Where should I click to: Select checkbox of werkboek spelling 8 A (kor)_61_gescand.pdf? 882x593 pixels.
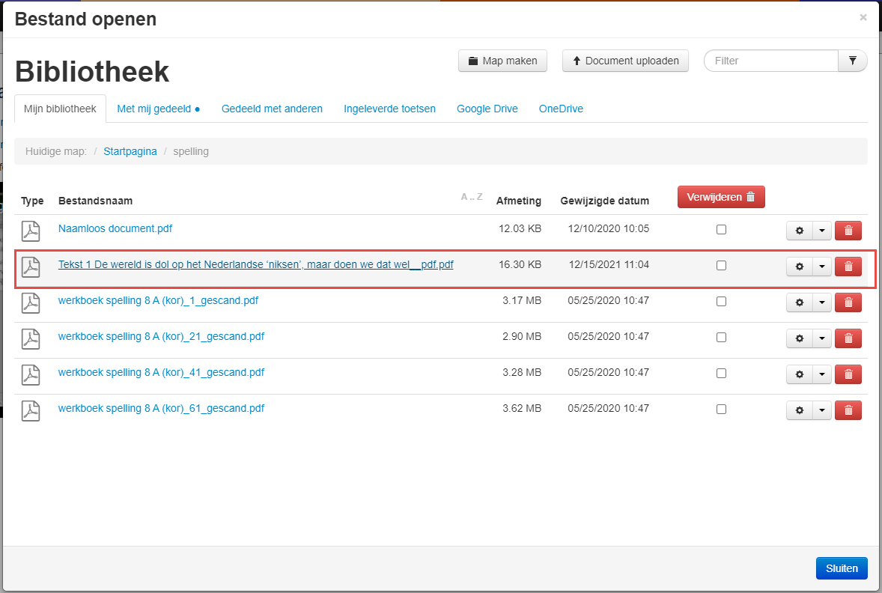(x=721, y=410)
